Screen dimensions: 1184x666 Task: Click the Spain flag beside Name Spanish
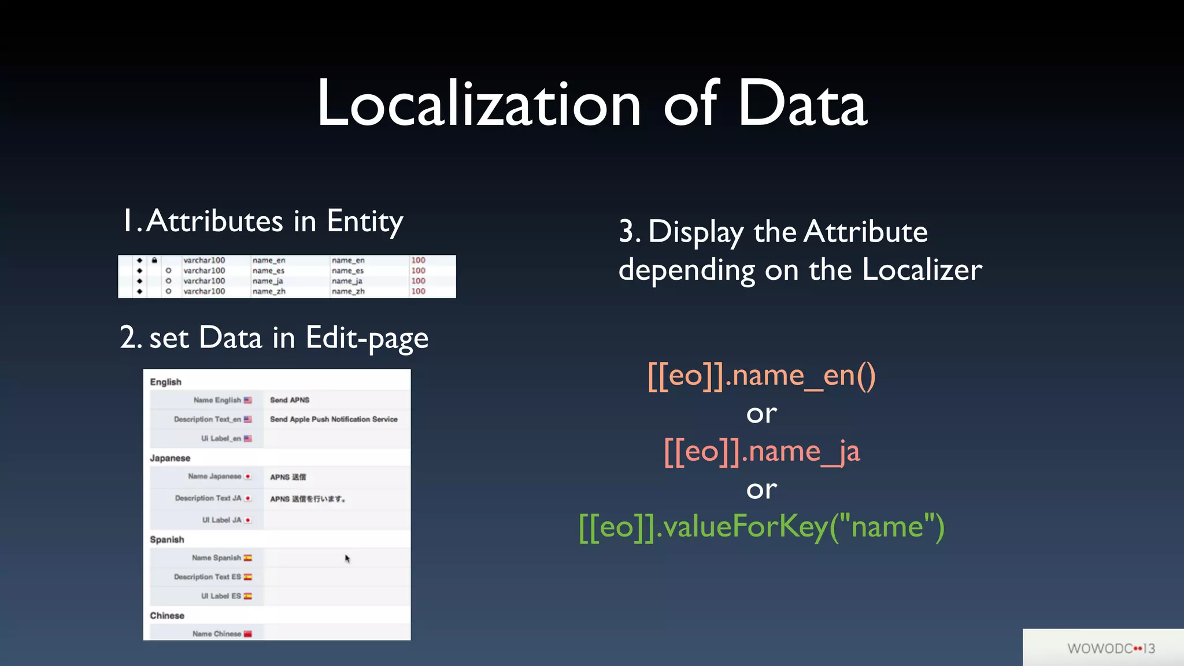tap(247, 558)
